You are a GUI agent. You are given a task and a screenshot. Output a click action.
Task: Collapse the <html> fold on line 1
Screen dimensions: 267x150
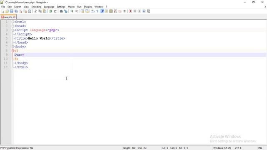(x=13, y=22)
